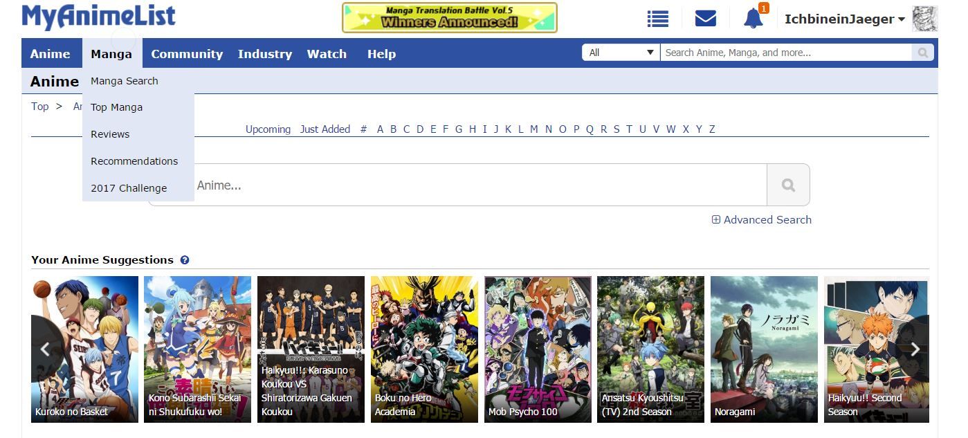Choose Recommendations in Manga menu
Screen dimensions: 968x438
tap(134, 161)
